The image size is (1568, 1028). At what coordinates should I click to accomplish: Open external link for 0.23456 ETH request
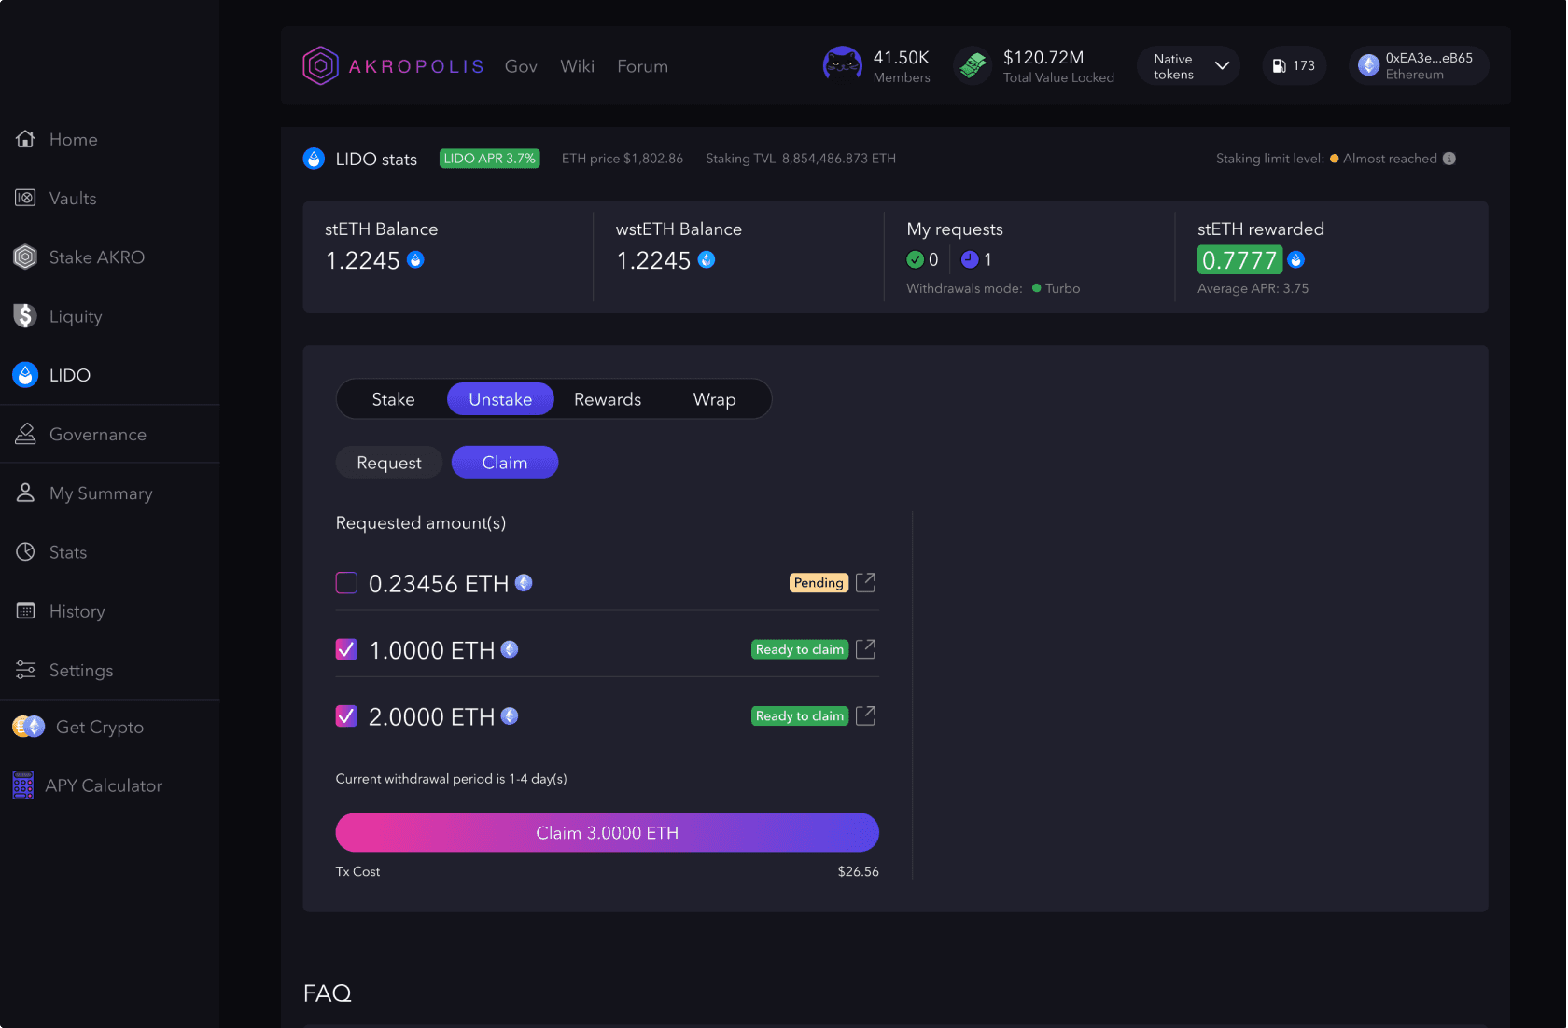pos(866,582)
